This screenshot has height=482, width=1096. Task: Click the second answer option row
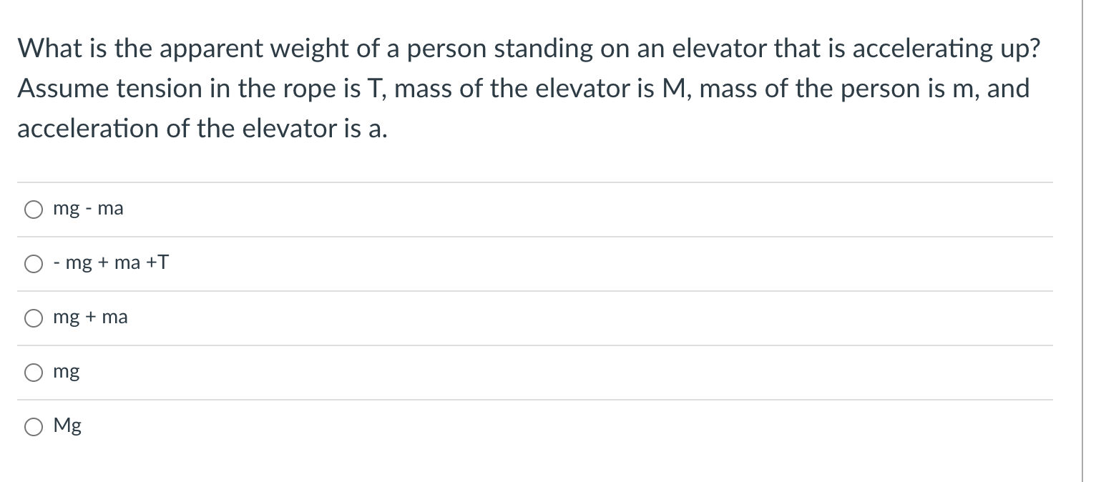(535, 263)
